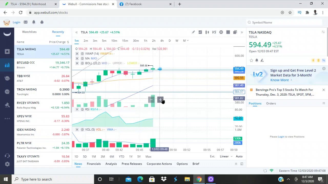Click the candlestick chart type icon
Screen dimensions: 328x184
(207, 32)
